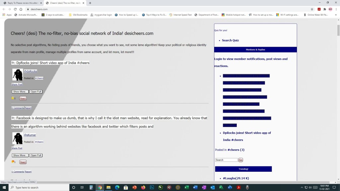React to the DpRocks post
This screenshot has width=340, height=191.
tap(23, 98)
